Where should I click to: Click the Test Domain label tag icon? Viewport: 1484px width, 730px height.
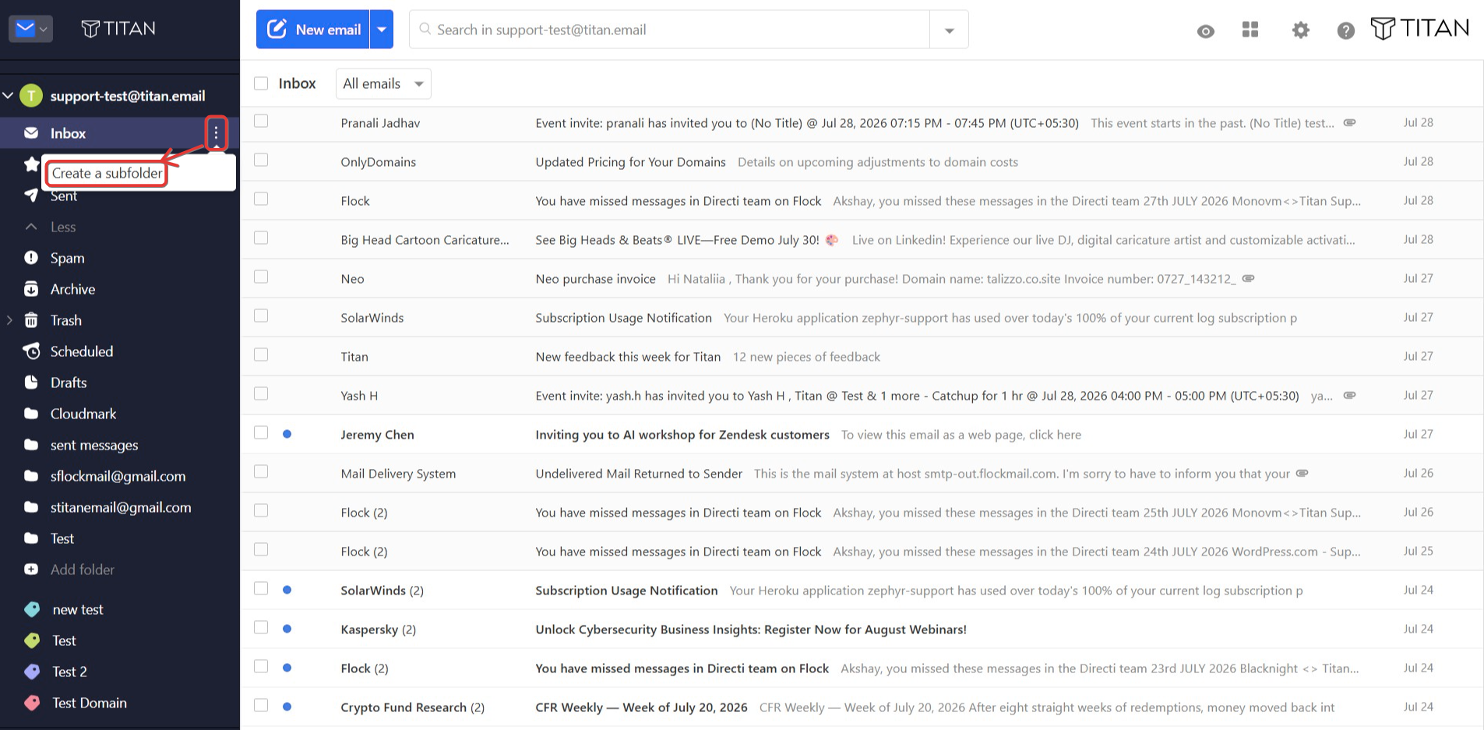coord(32,703)
